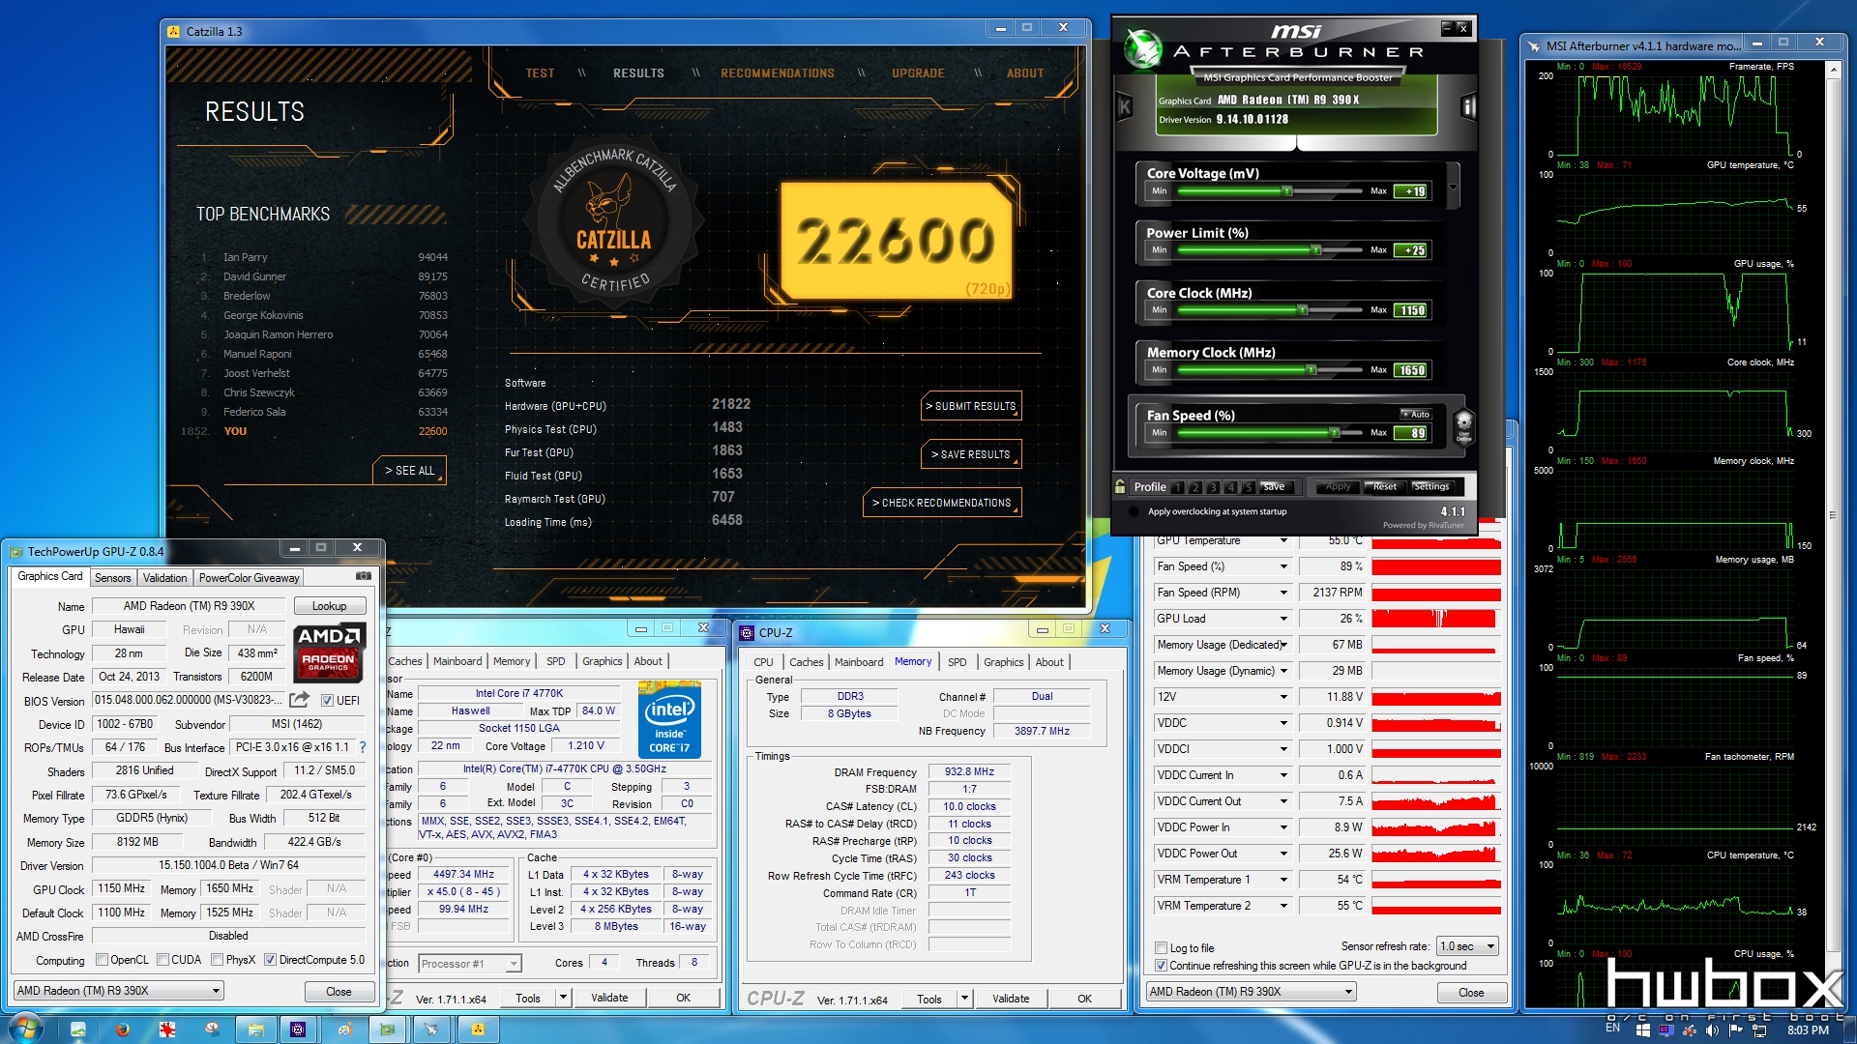Toggle the CUDA checkbox
This screenshot has height=1044, width=1857.
162,960
